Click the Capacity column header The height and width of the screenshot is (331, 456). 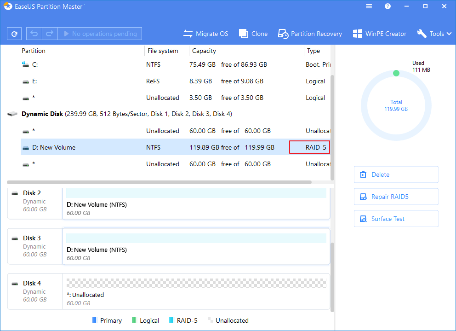[x=204, y=51]
